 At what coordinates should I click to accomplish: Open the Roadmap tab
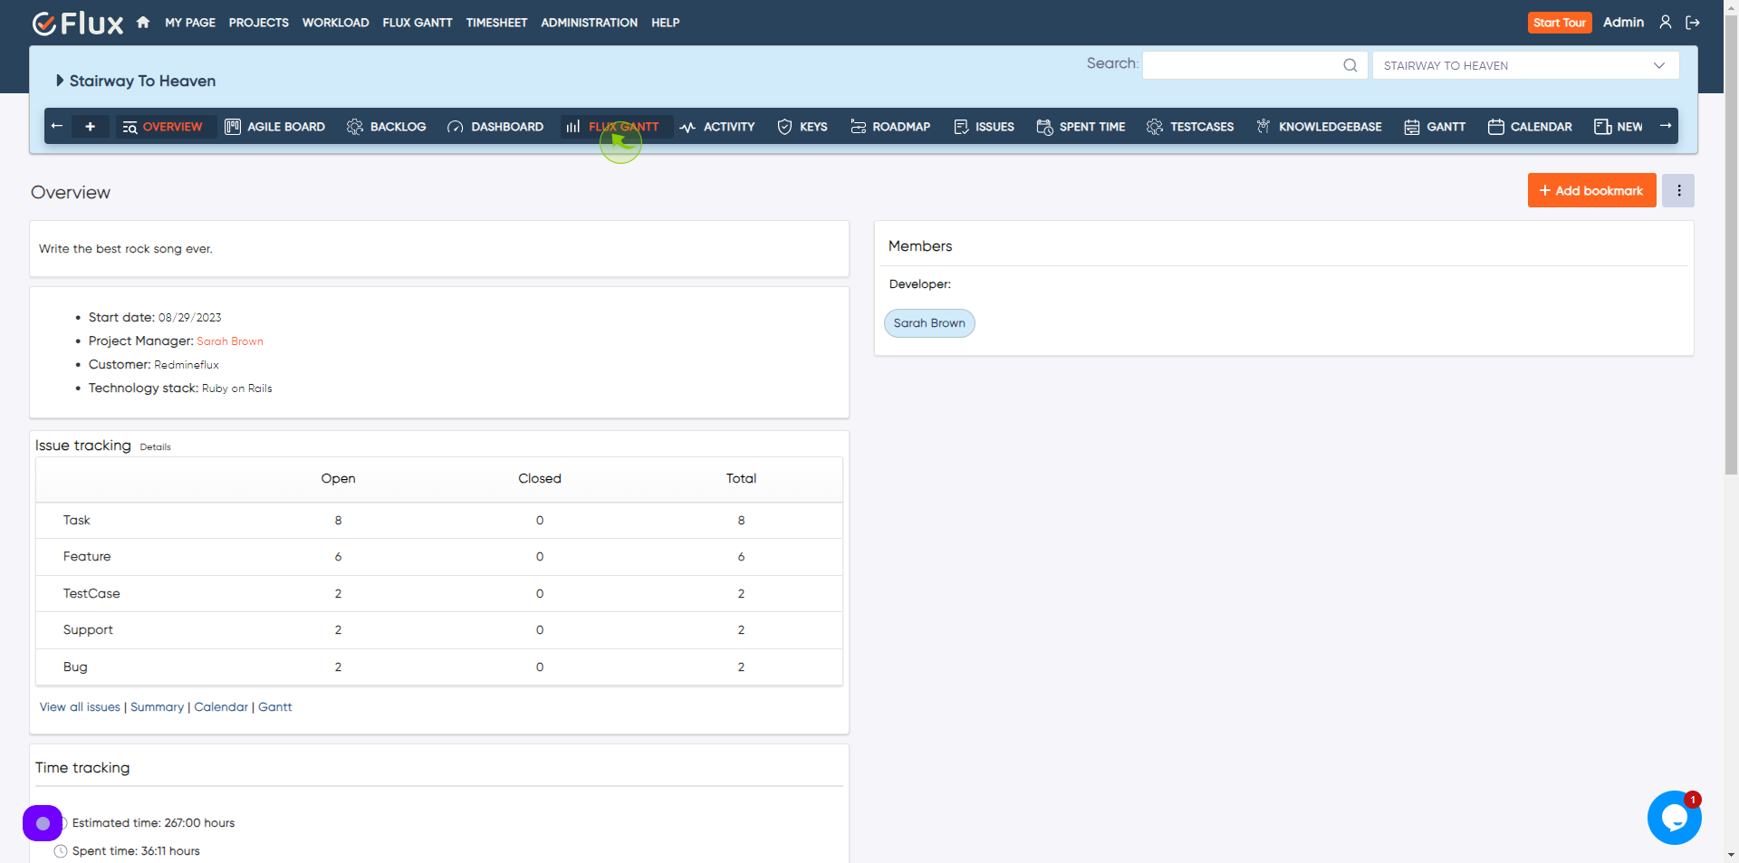[890, 127]
